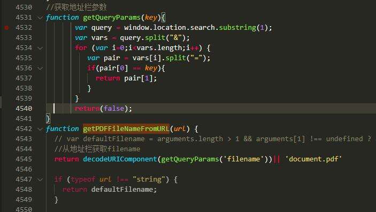Click the substring method call on line 4532
Viewport: 376px width, 212px height.
tap(237, 28)
